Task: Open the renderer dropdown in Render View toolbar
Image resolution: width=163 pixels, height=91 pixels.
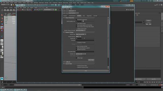Action: [49, 10]
